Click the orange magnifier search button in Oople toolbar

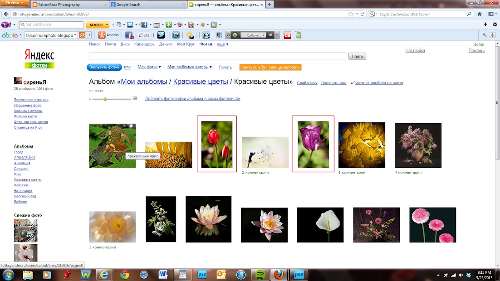82,35
